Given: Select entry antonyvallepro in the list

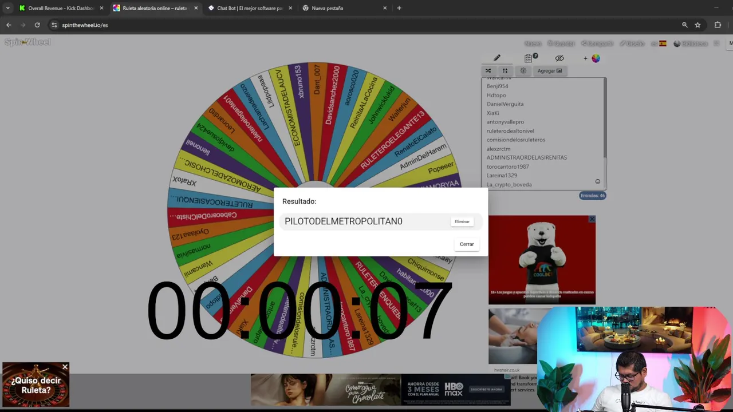Looking at the screenshot, I should [505, 122].
